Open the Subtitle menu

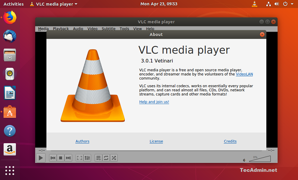coord(108,29)
